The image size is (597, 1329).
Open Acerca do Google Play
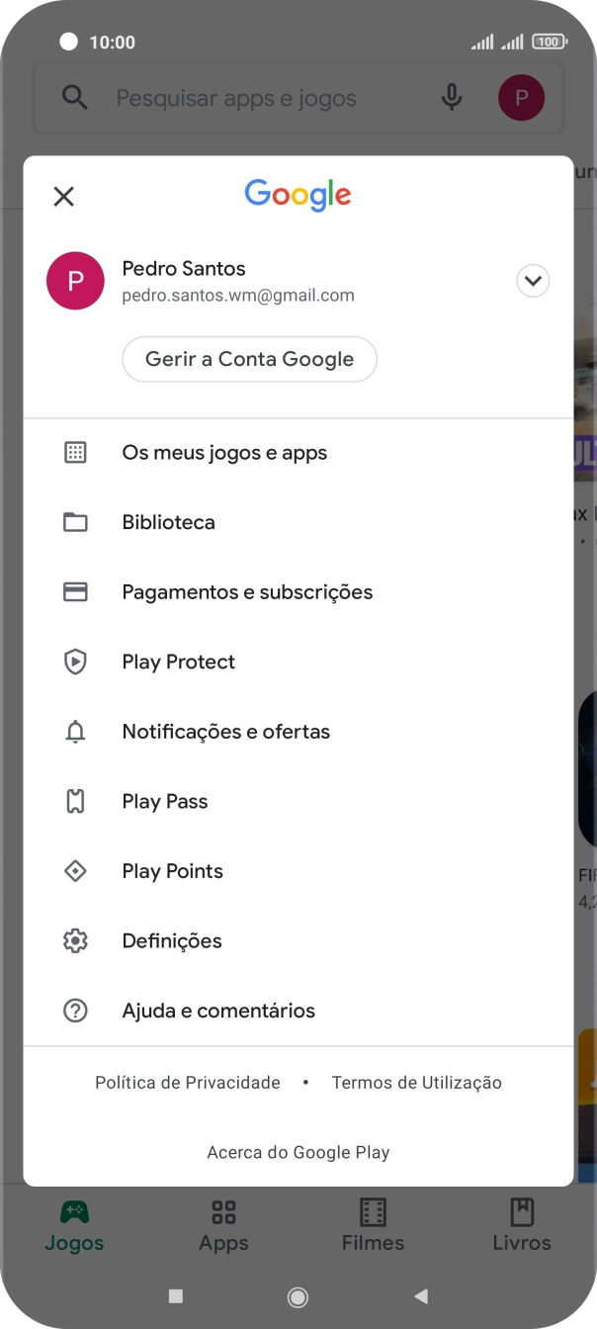(x=298, y=1152)
